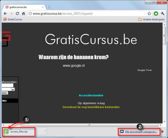Click the Accessbestanden heading

point(91,95)
